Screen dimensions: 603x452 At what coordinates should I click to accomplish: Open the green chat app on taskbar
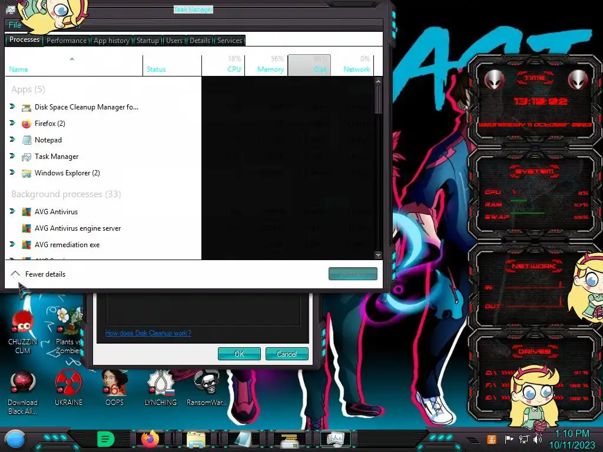[105, 439]
